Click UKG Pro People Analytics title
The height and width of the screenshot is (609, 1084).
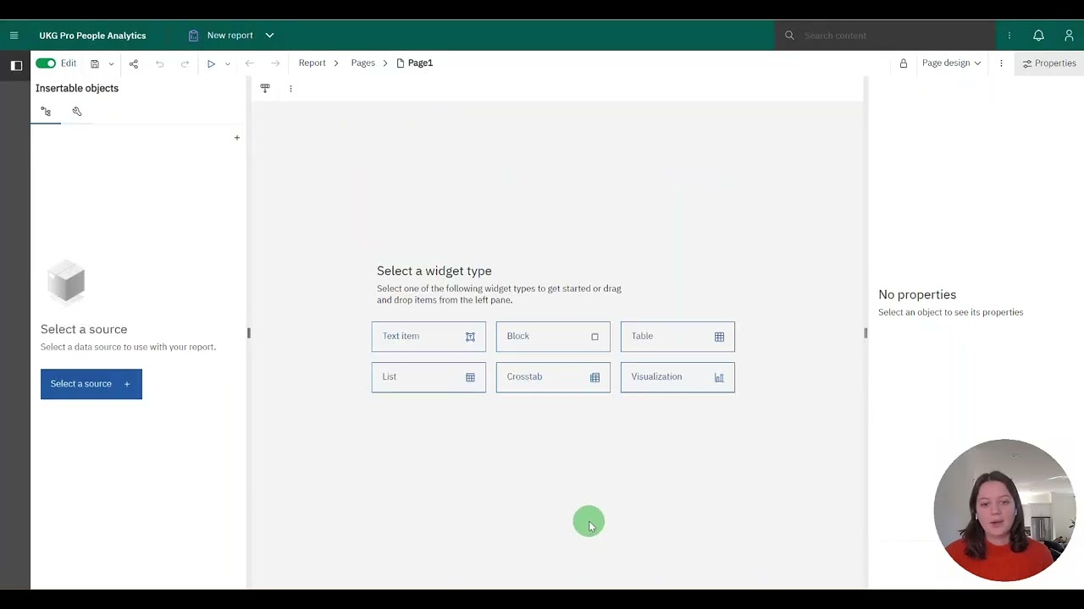click(92, 36)
